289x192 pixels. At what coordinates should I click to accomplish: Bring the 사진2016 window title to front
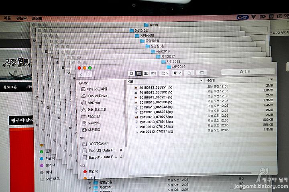(x=160, y=51)
